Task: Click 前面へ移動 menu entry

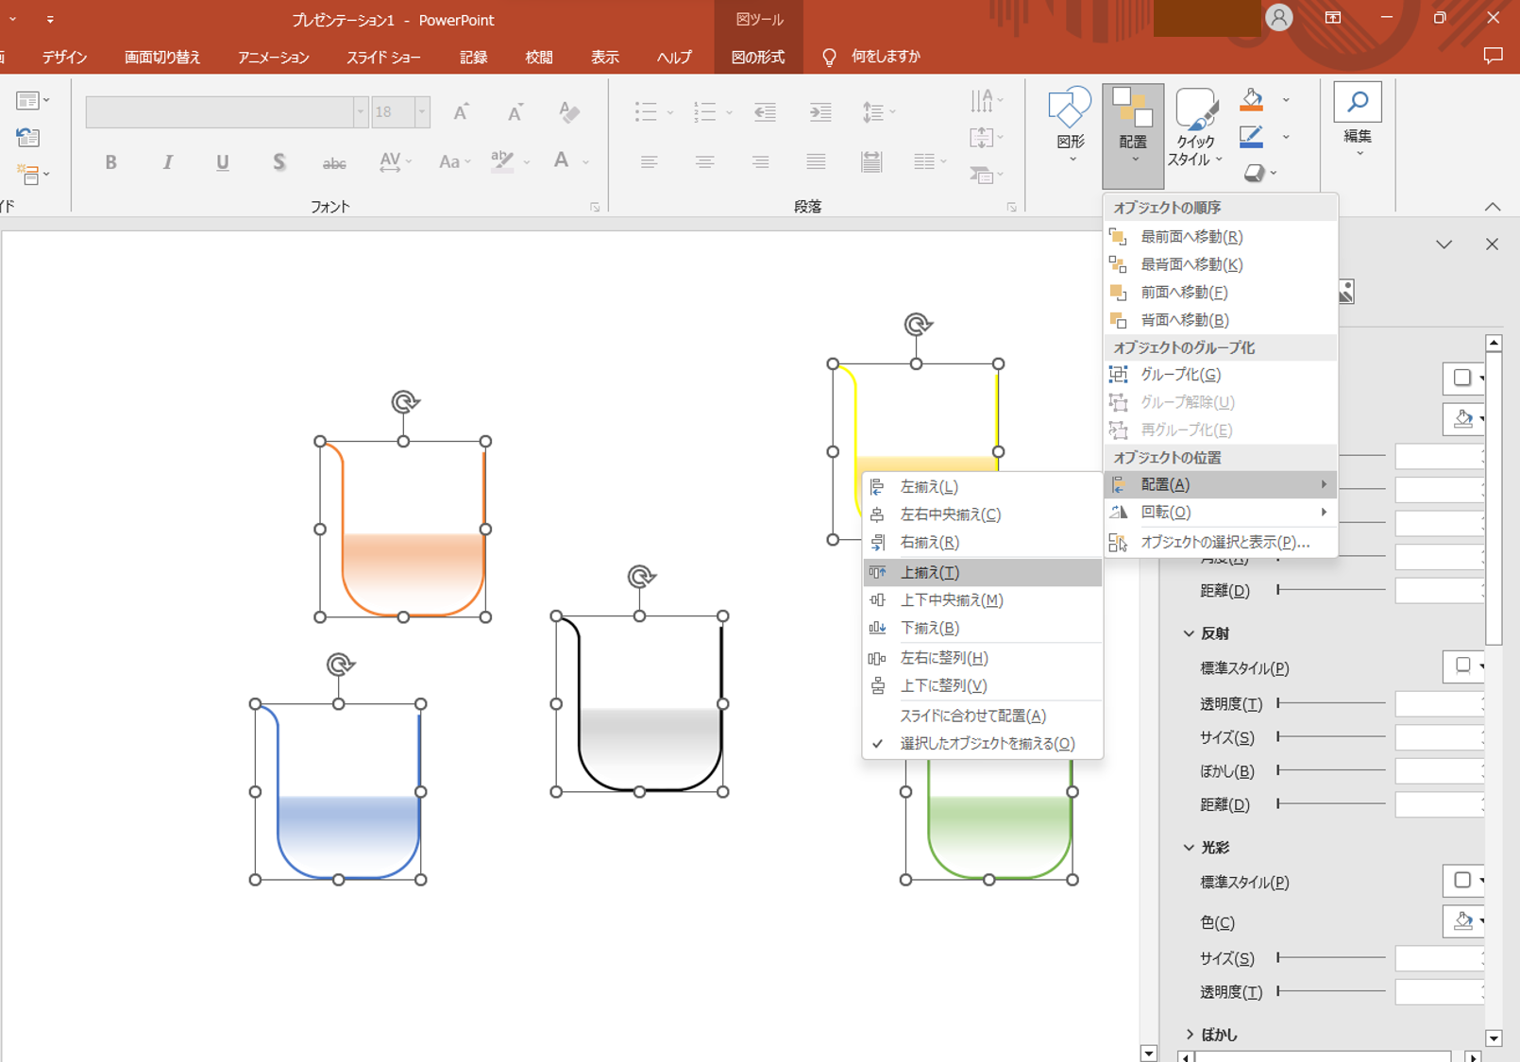Action: point(1220,293)
